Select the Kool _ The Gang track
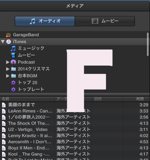 point(29,154)
